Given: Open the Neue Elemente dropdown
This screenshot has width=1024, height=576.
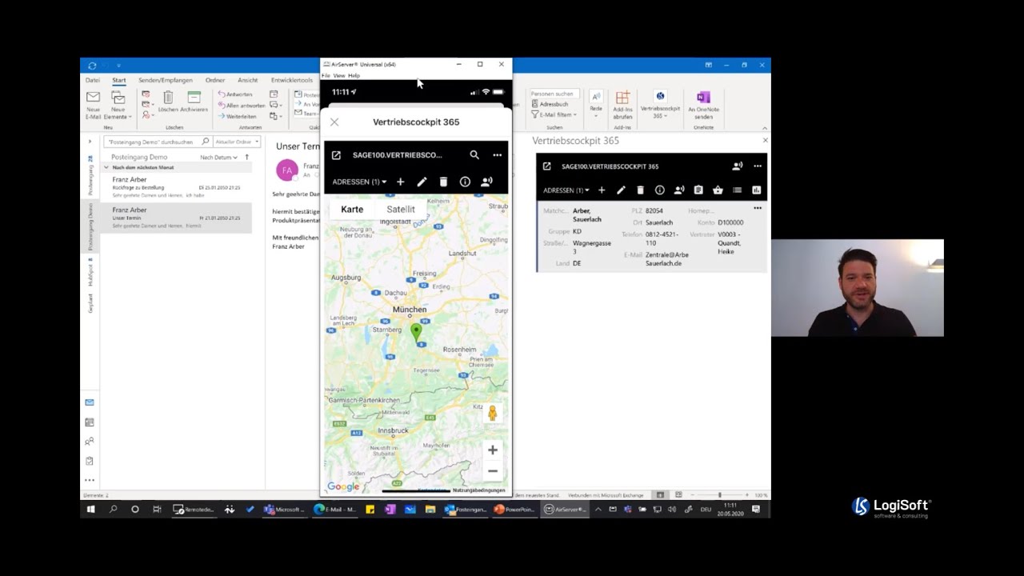Looking at the screenshot, I should coord(118,104).
